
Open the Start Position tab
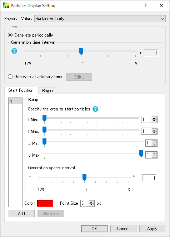coord(21,90)
